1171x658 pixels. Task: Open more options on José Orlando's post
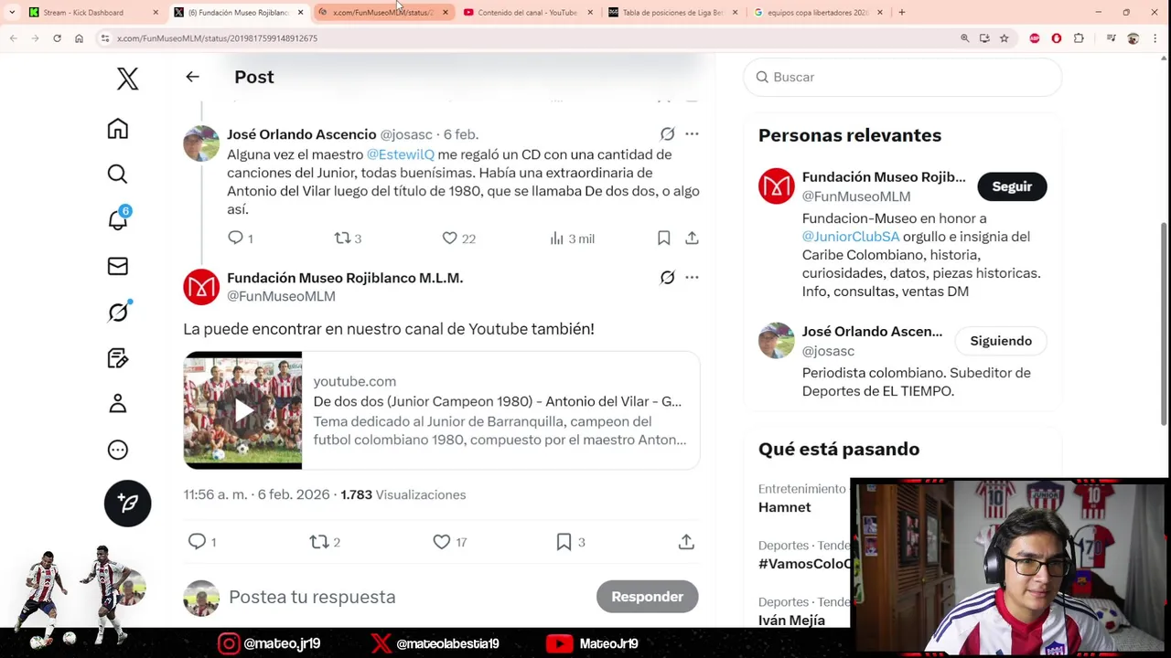[x=692, y=134]
